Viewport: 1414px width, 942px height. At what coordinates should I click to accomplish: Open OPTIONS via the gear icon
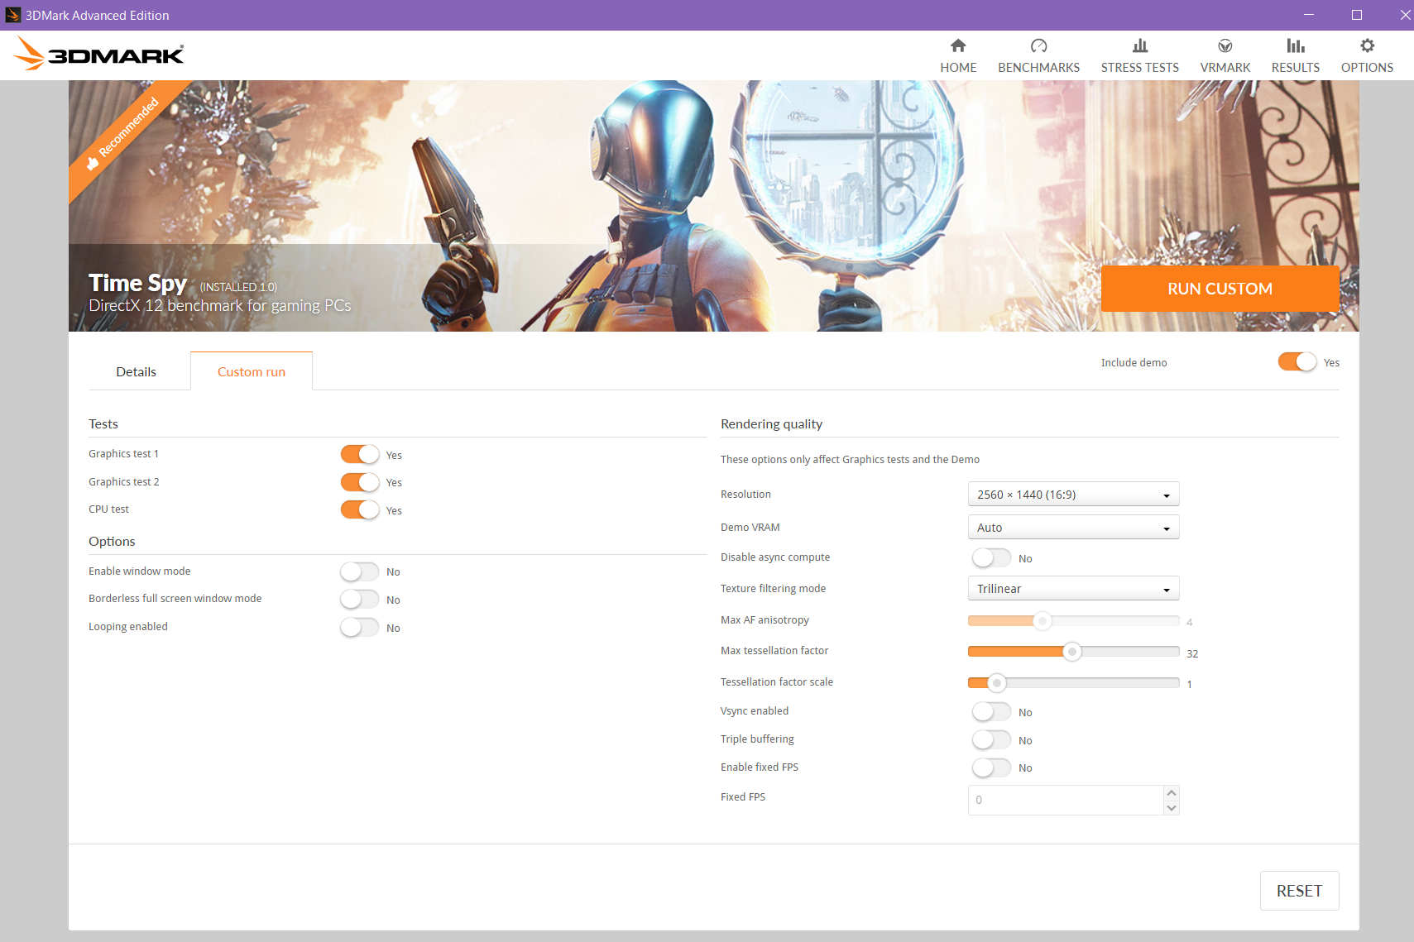(x=1366, y=55)
